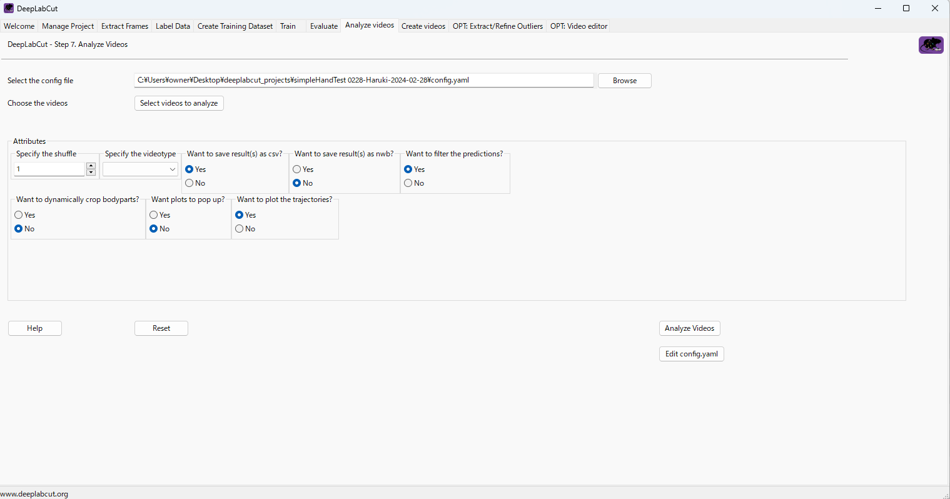This screenshot has width=950, height=499.
Task: Go to the Extract Frames tab
Action: (124, 26)
